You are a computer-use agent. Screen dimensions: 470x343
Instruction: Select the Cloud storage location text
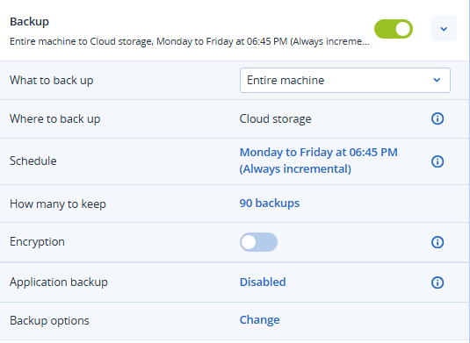(275, 119)
